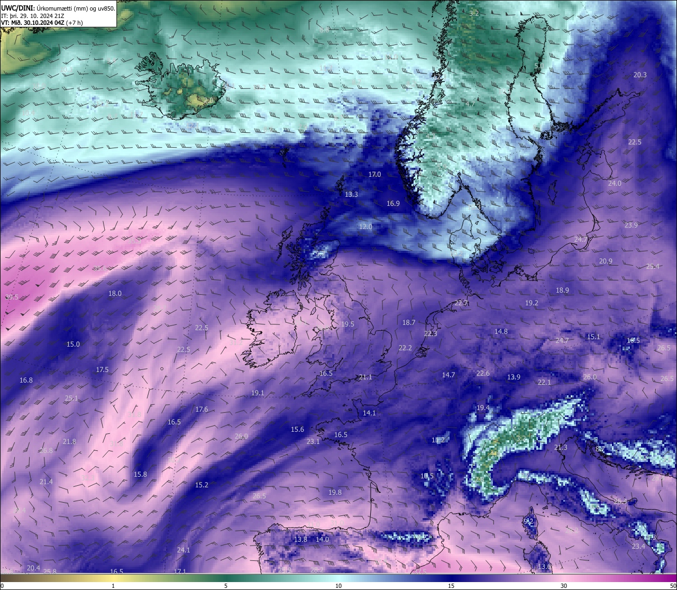Click the value 20.9 on the map
Image resolution: width=677 pixels, height=590 pixels.
pos(606,261)
